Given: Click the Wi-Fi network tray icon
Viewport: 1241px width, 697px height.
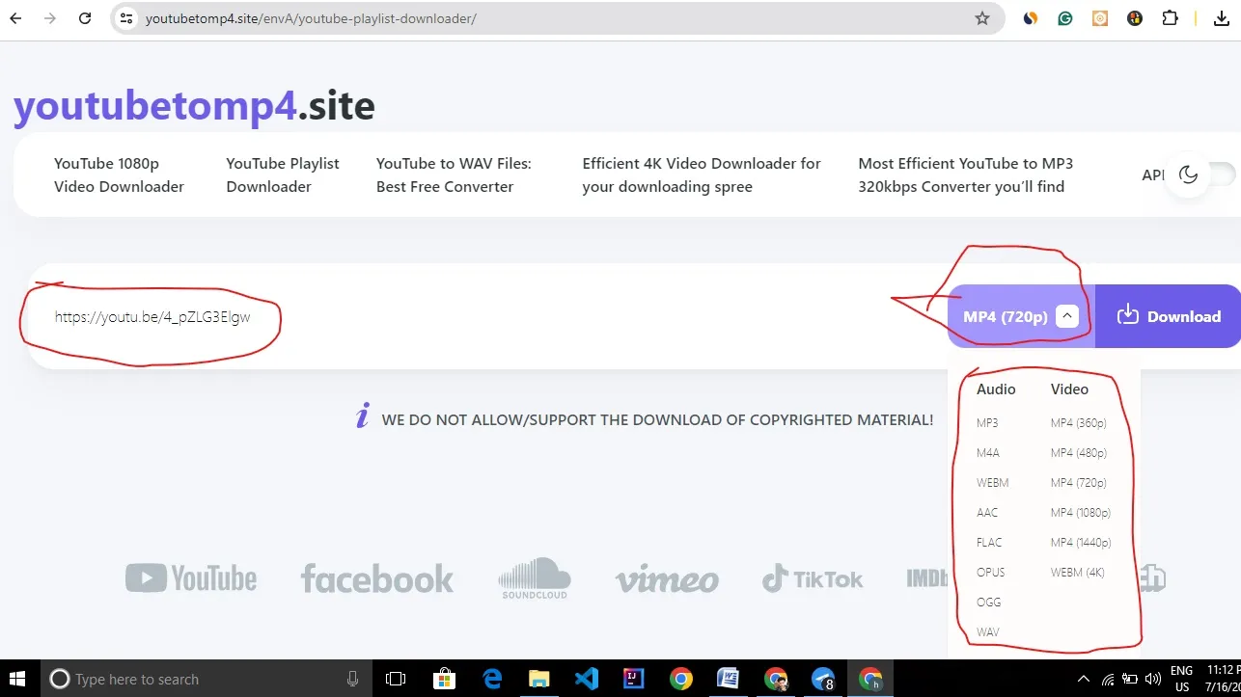Looking at the screenshot, I should click(1108, 679).
